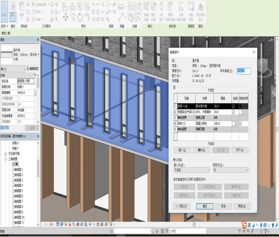
Task: Click the Create Assembly icon
Action: [131, 6]
